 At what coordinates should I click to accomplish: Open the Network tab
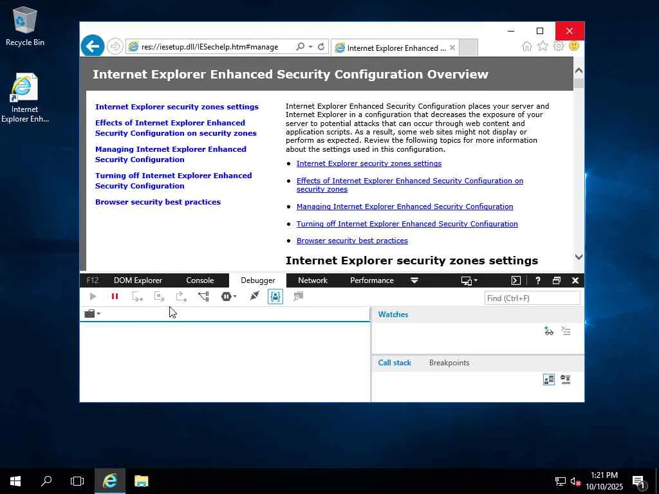(313, 280)
